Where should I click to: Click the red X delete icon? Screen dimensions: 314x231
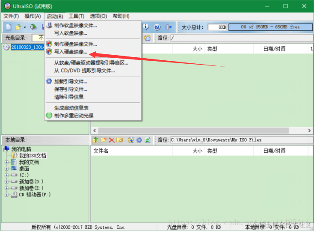click(x=112, y=140)
